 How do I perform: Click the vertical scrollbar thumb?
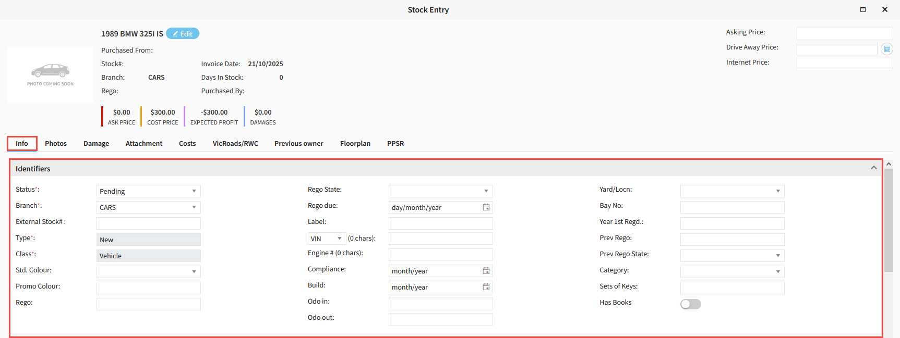click(889, 220)
